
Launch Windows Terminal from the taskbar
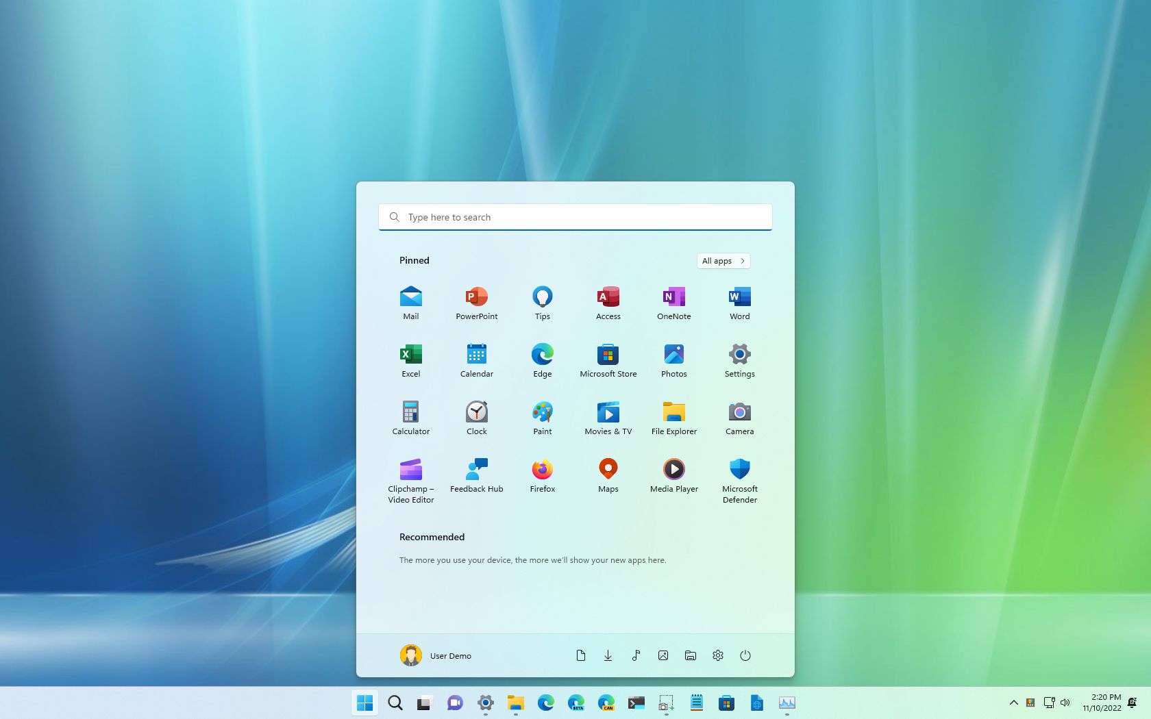click(636, 703)
